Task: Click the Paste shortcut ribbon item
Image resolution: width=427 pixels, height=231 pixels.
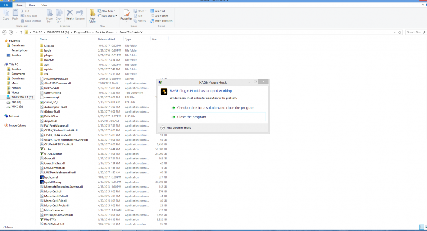Action: coord(31,20)
